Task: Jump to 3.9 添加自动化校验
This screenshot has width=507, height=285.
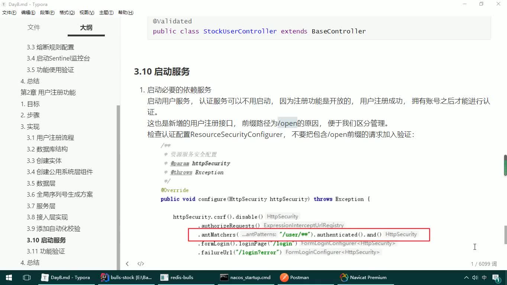Action: [54, 229]
